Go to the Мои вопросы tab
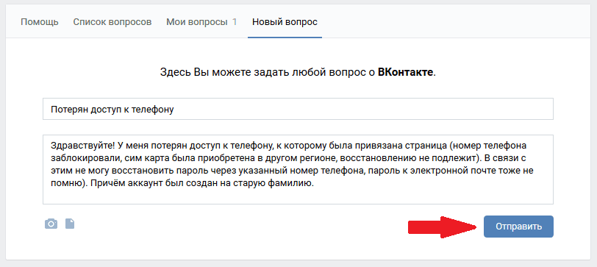Image resolution: width=597 pixels, height=267 pixels. coord(196,22)
